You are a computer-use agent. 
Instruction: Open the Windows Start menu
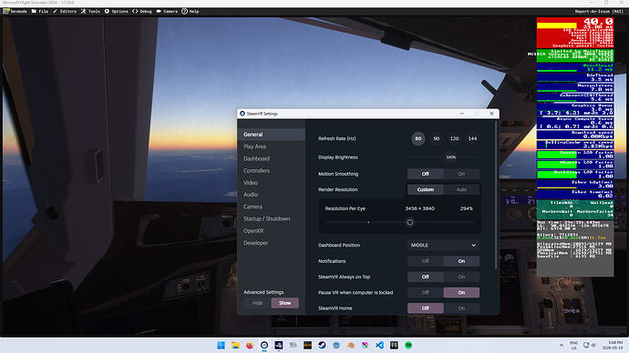click(221, 346)
